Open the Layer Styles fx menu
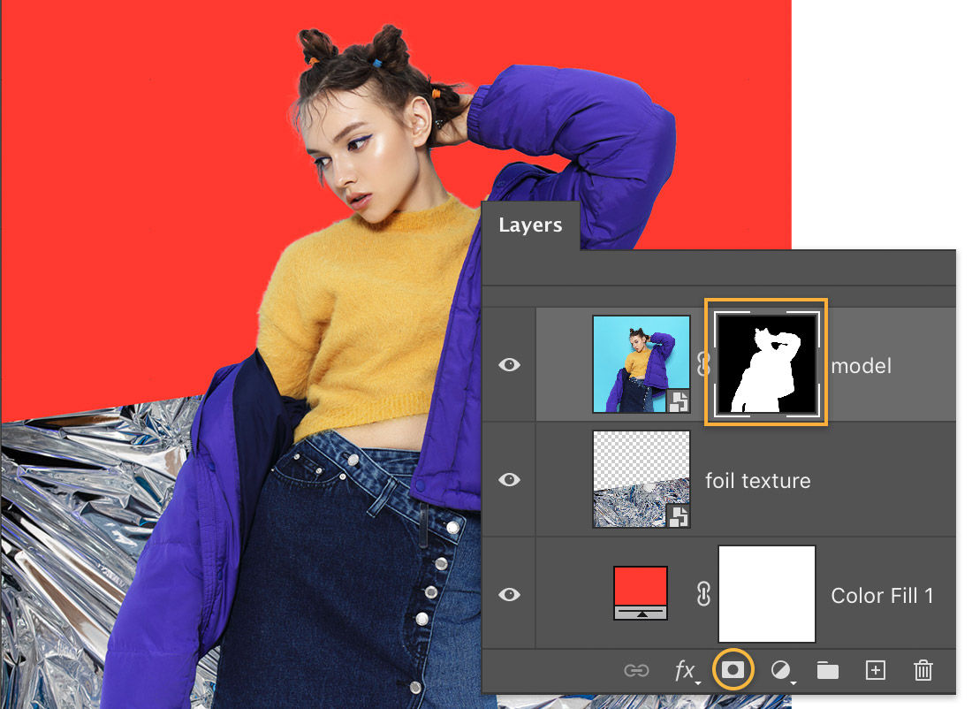972x709 pixels. coord(686,670)
